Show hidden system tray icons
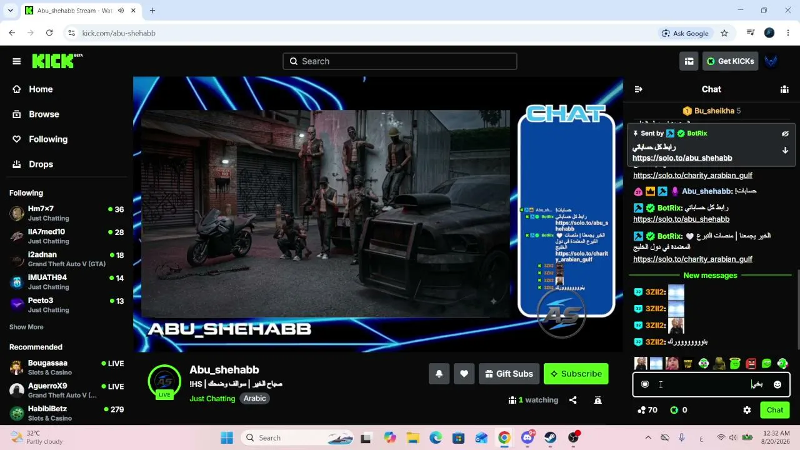Image resolution: width=800 pixels, height=450 pixels. pyautogui.click(x=648, y=437)
